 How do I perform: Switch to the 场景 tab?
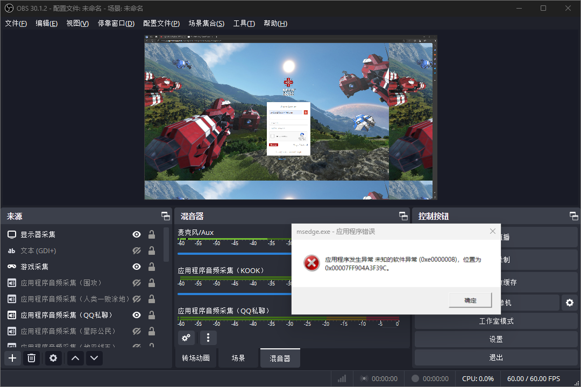click(x=238, y=358)
